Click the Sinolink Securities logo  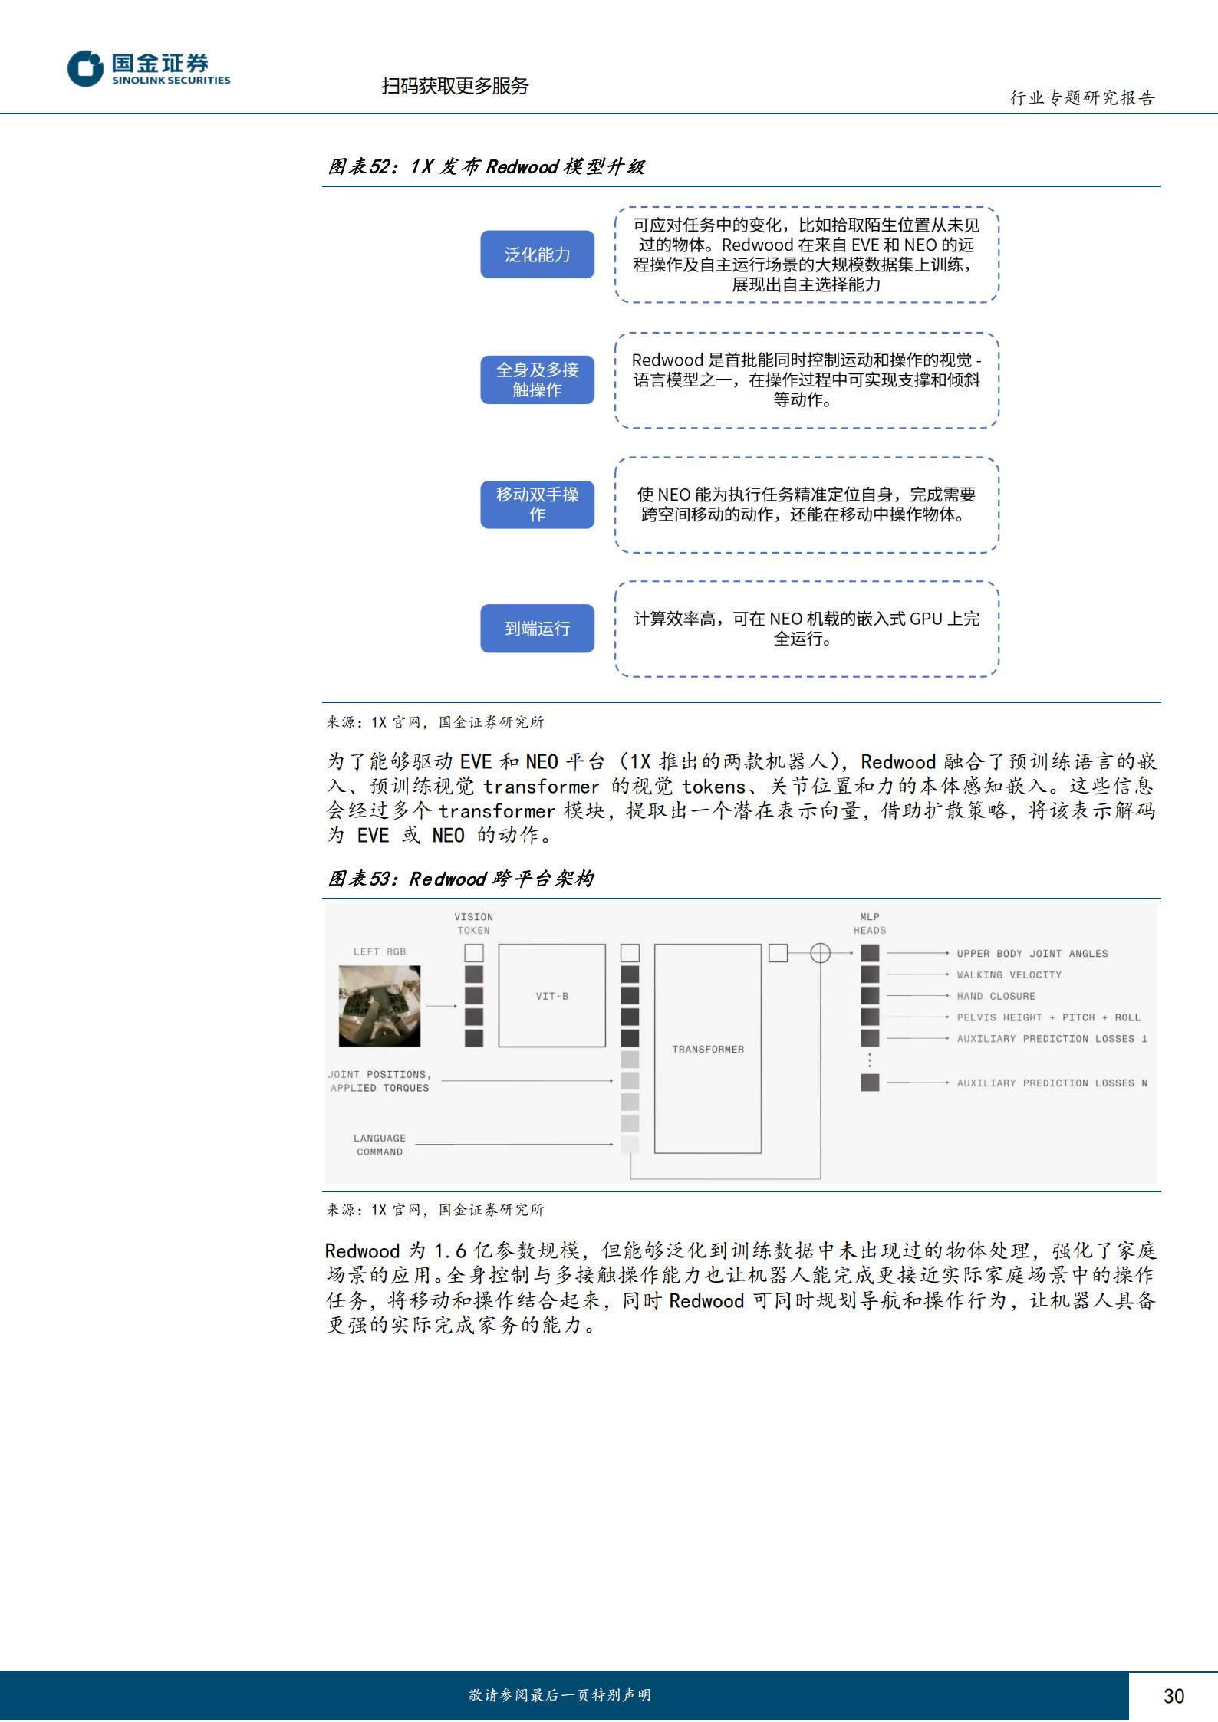click(x=149, y=69)
